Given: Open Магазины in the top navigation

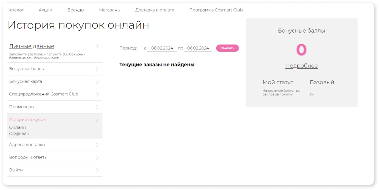Looking at the screenshot, I should point(110,10).
